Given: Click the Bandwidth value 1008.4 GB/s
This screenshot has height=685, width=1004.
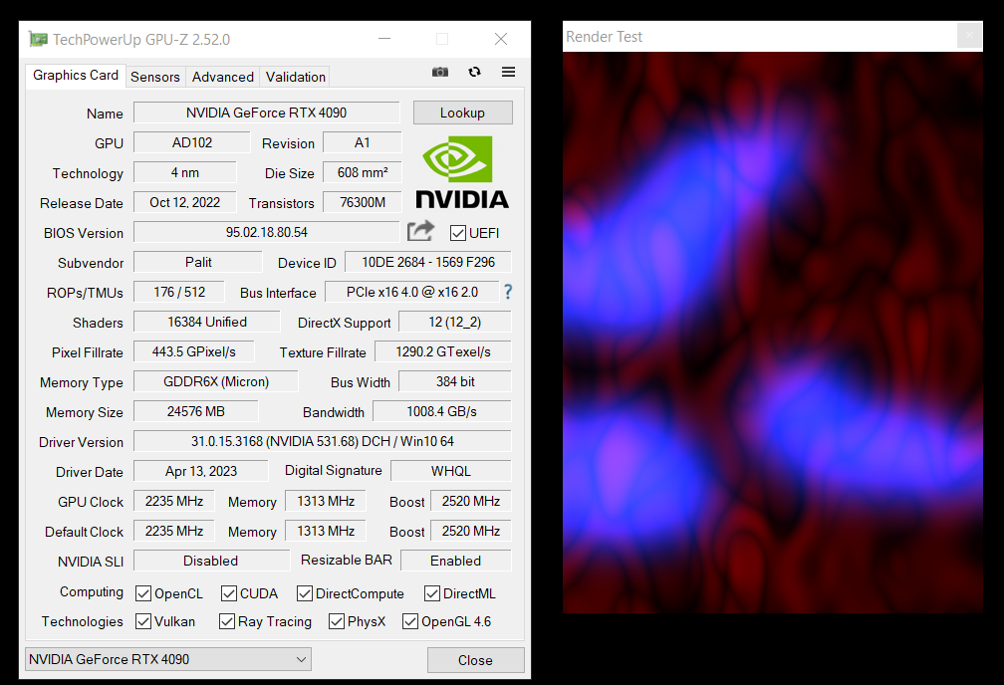Looking at the screenshot, I should 442,411.
